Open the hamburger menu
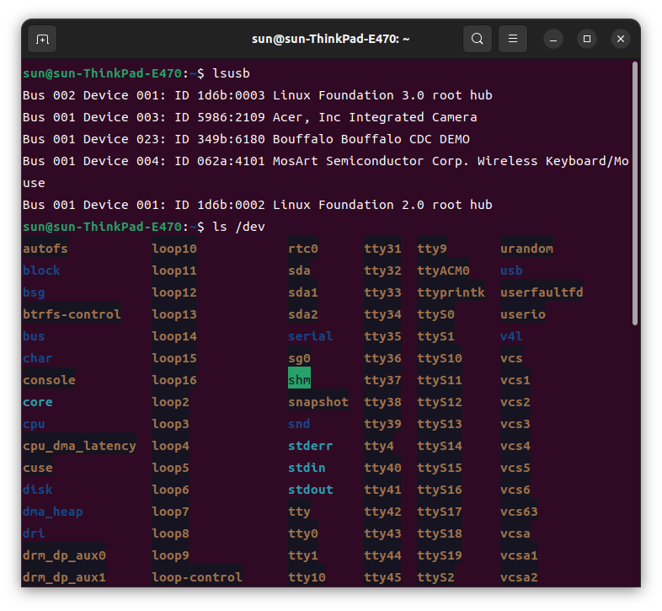The height and width of the screenshot is (611, 662). coord(513,39)
